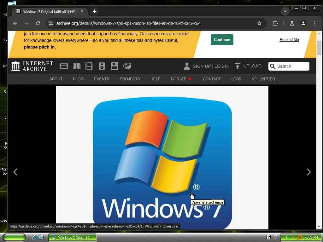Click the second quick launch icon
Screen dimensions: 323x242
point(41,237)
